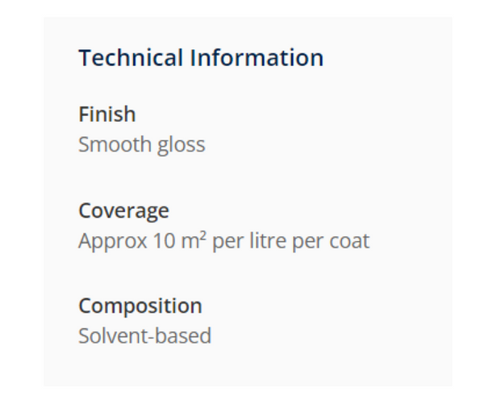Select the Solvent-based value text
The height and width of the screenshot is (412, 484).
click(144, 335)
